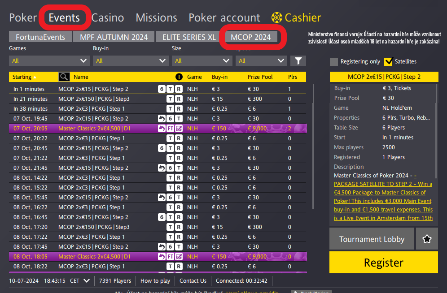
Task: Click the R icon in 08 Oct 15:22 row
Action: [x=179, y=188]
